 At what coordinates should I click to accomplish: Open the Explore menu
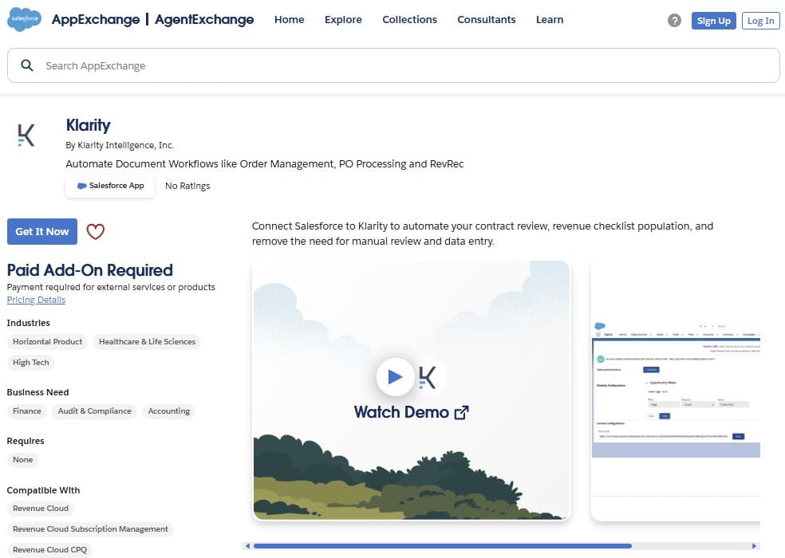pyautogui.click(x=343, y=19)
